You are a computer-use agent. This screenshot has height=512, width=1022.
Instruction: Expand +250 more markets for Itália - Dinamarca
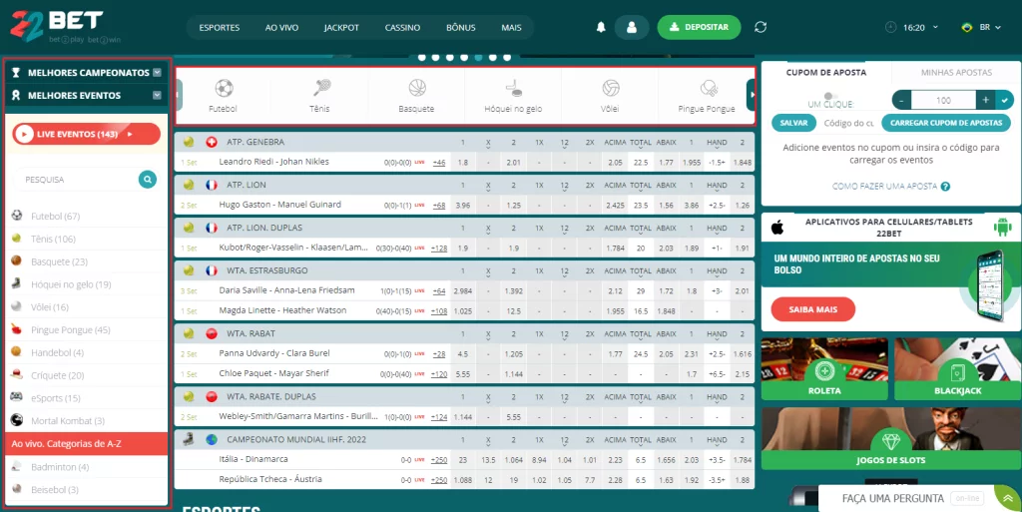pyautogui.click(x=439, y=460)
